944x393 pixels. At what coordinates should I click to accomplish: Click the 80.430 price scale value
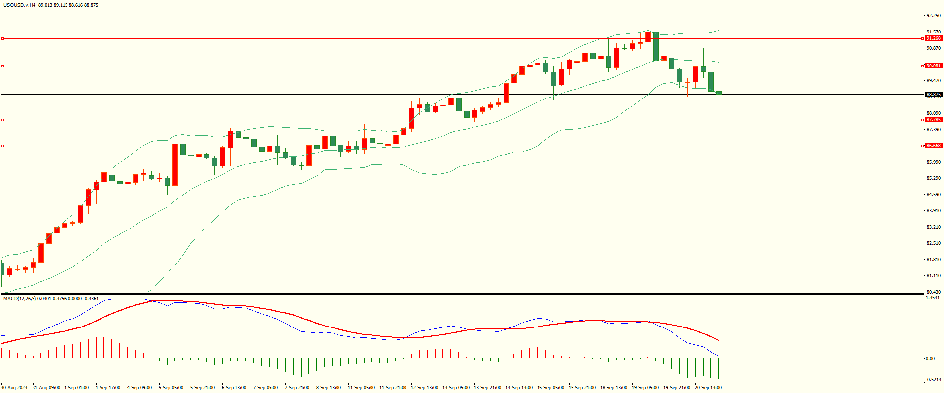pos(933,292)
